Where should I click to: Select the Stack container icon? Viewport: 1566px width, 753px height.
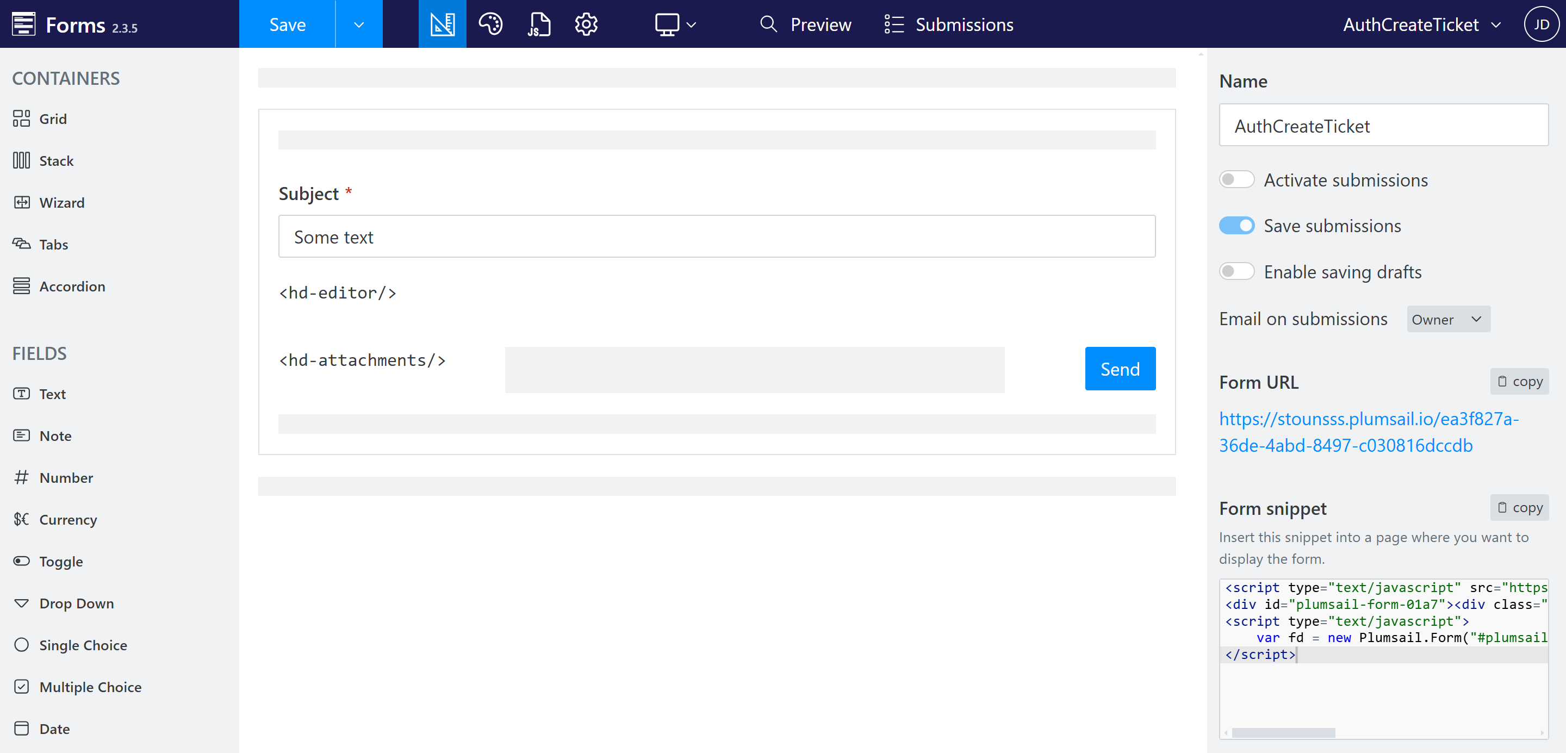pyautogui.click(x=21, y=160)
